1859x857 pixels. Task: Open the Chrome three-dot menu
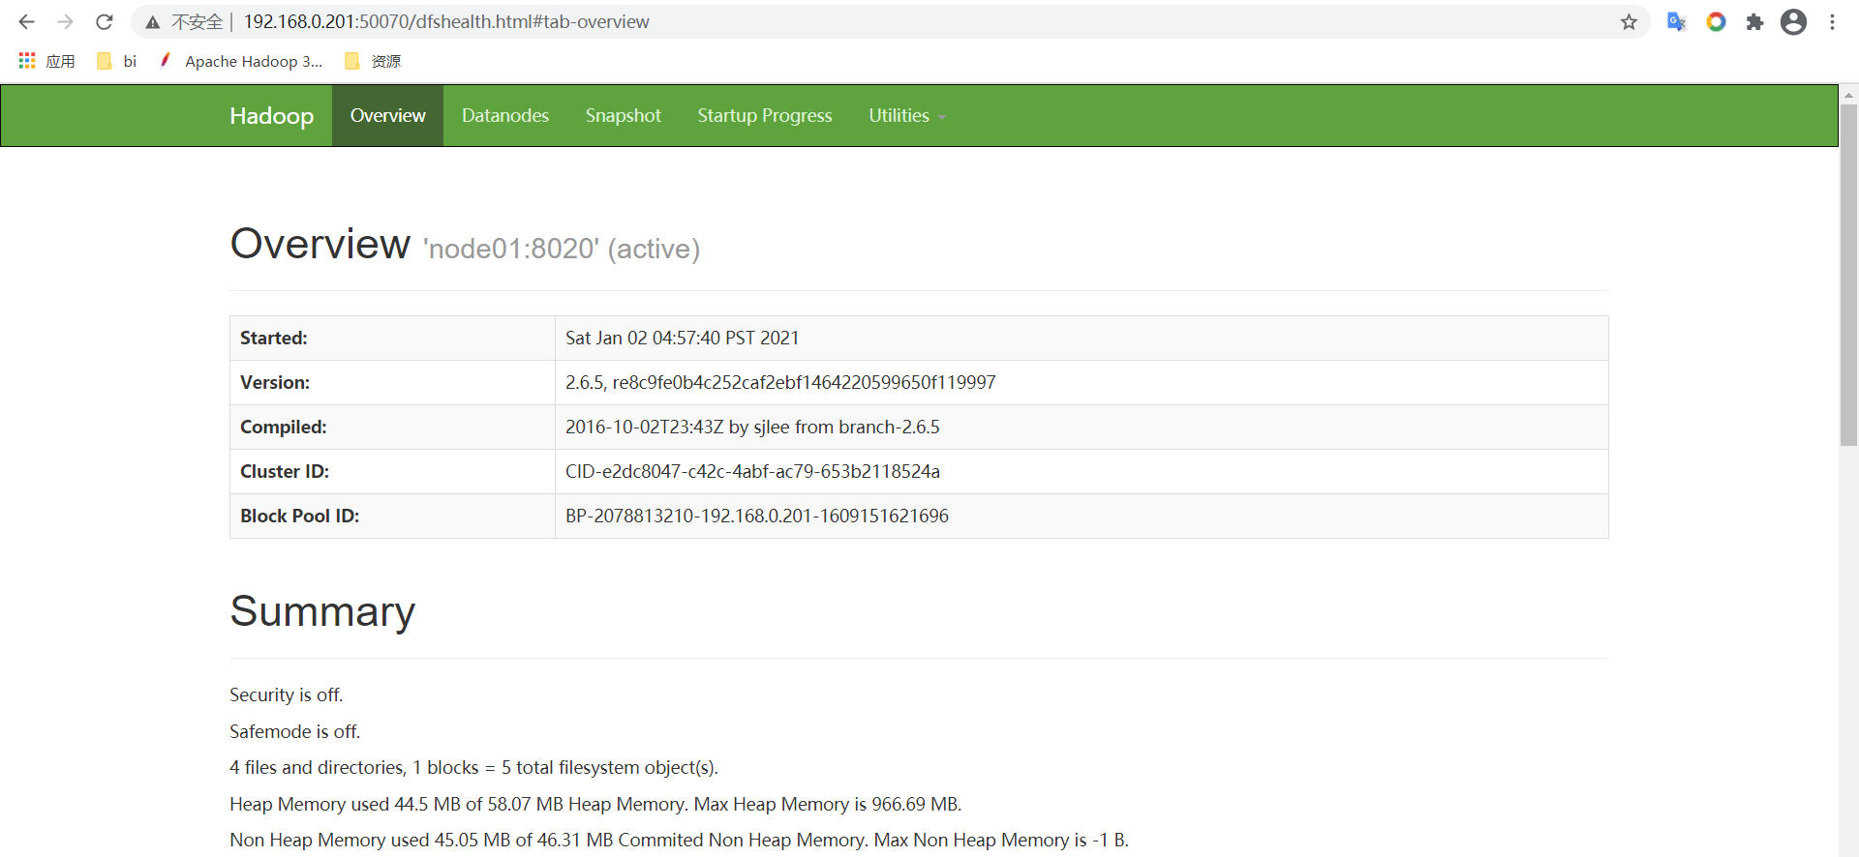click(1832, 21)
